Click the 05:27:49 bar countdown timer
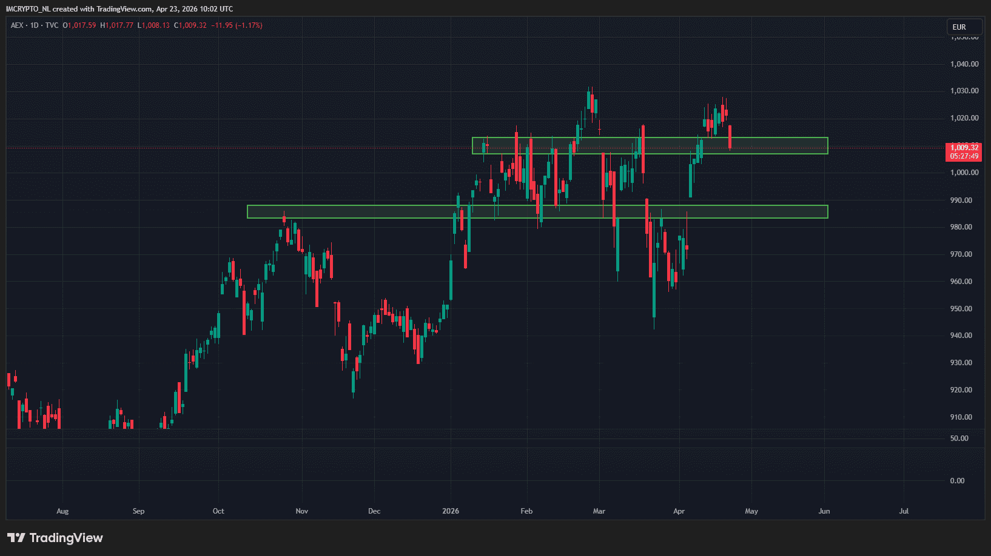 (x=964, y=156)
